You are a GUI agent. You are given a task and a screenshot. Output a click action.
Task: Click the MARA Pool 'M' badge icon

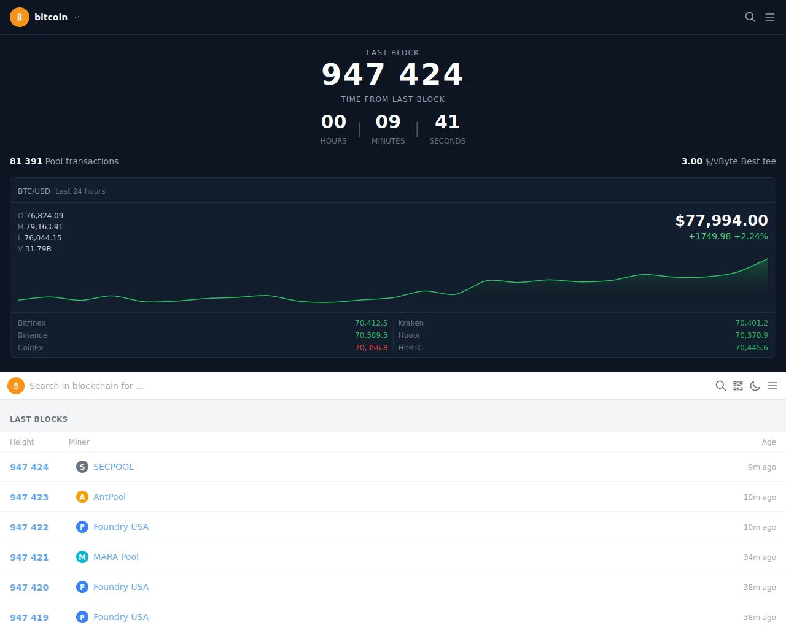(x=82, y=557)
